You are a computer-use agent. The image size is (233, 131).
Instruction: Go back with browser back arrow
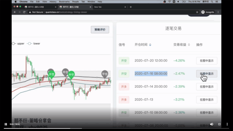pos(15,12)
